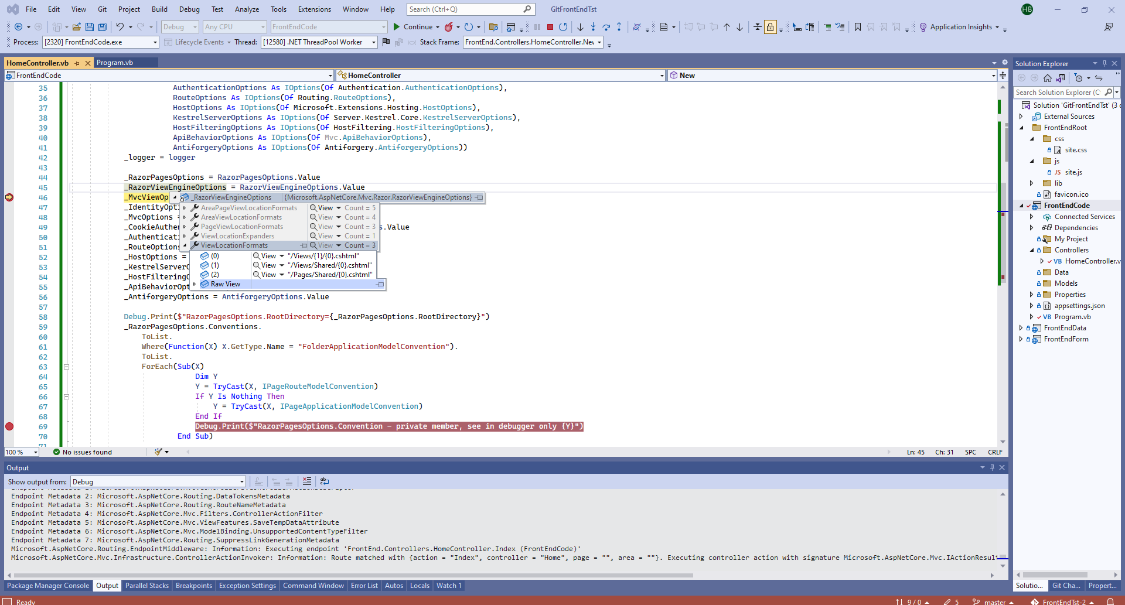Click the View visualizer for item (0)
The height and width of the screenshot is (605, 1125).
265,256
